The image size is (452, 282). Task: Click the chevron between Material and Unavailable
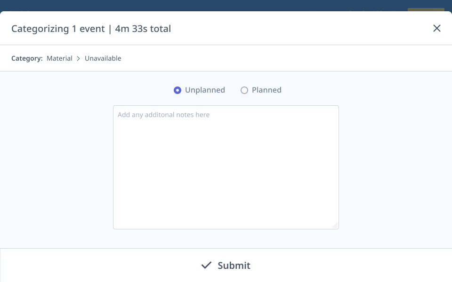click(x=78, y=58)
